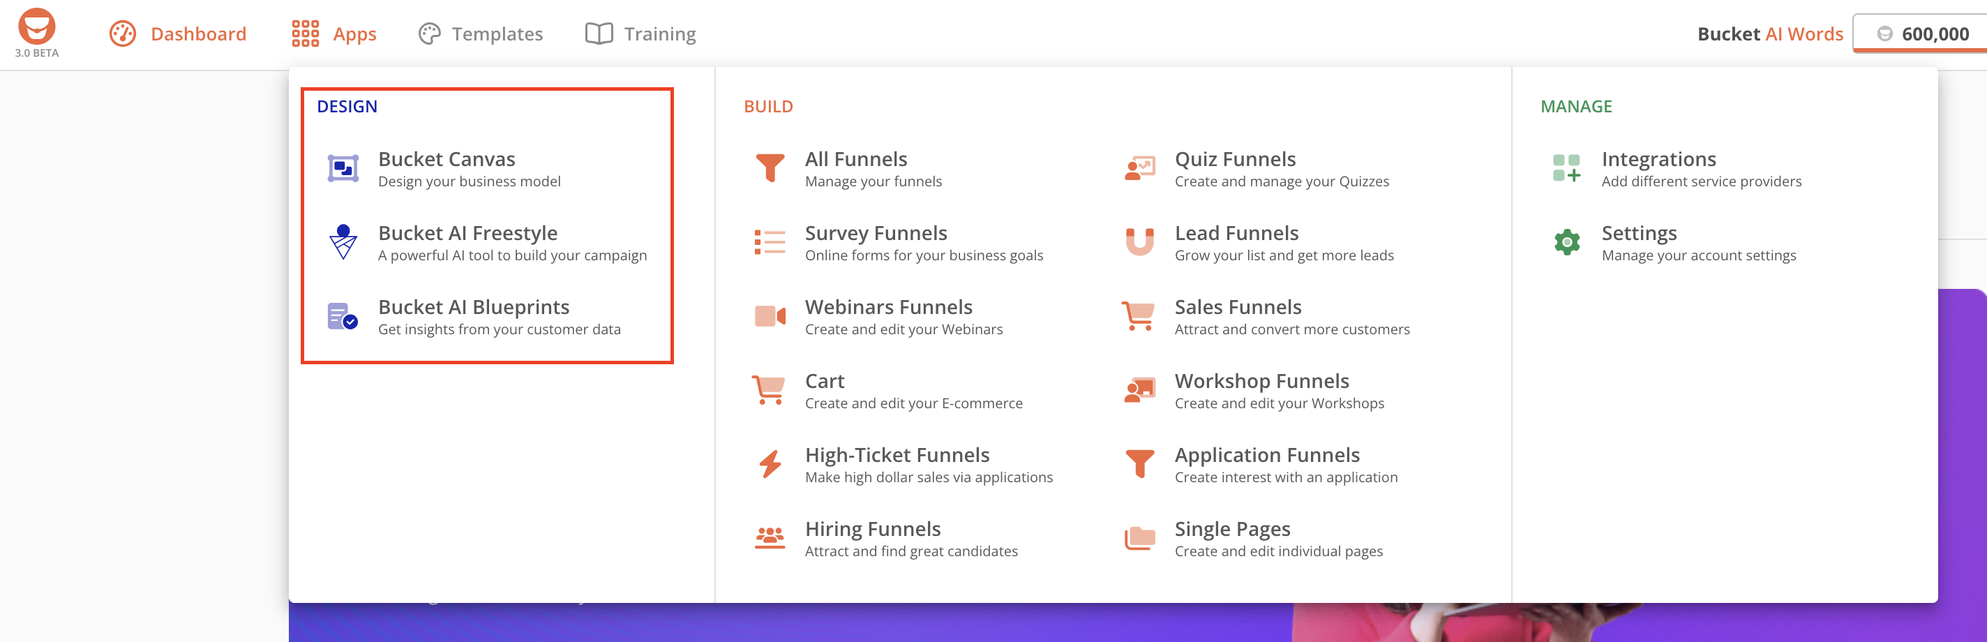This screenshot has height=642, width=1987.
Task: Click the Integrations plus-grid icon
Action: point(1566,168)
